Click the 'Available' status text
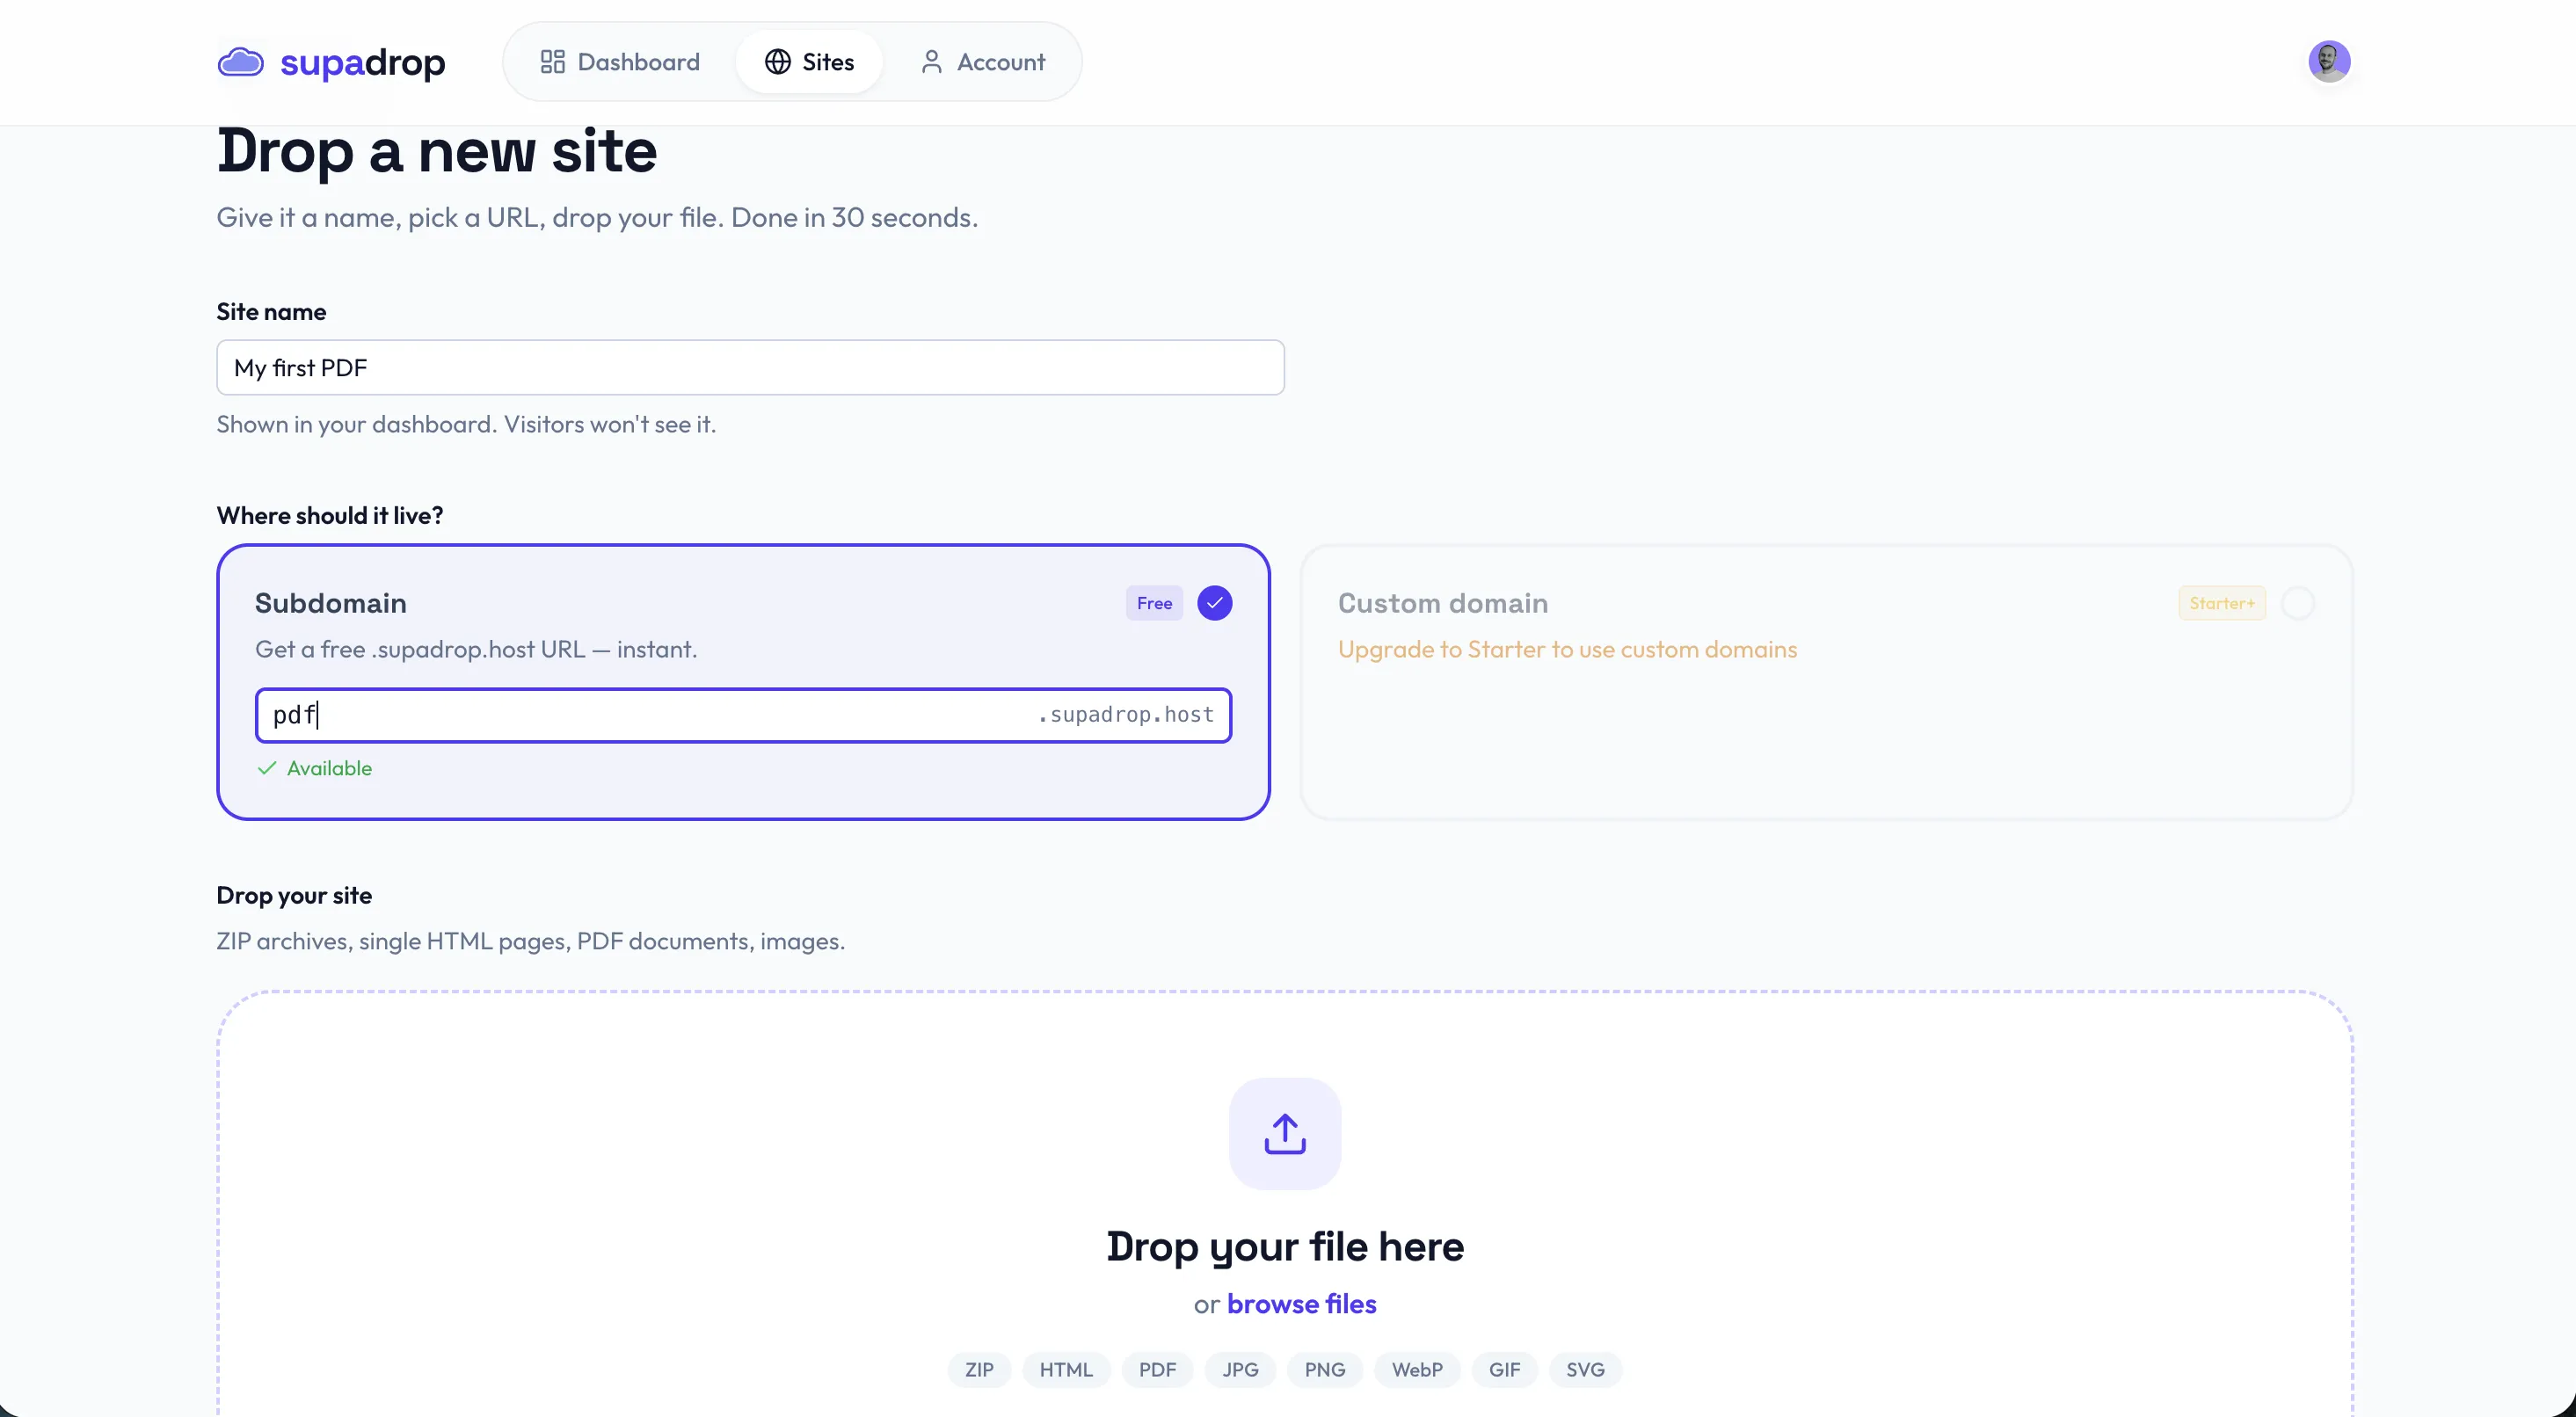This screenshot has width=2576, height=1417. (329, 768)
